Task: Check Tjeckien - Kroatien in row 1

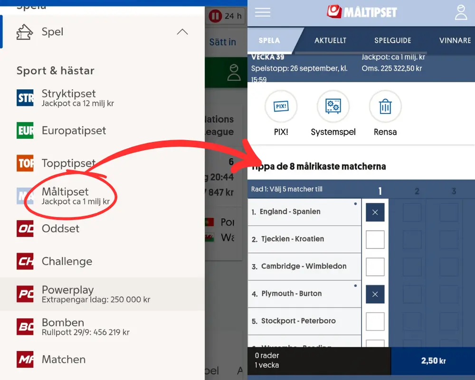Action: [x=375, y=239]
